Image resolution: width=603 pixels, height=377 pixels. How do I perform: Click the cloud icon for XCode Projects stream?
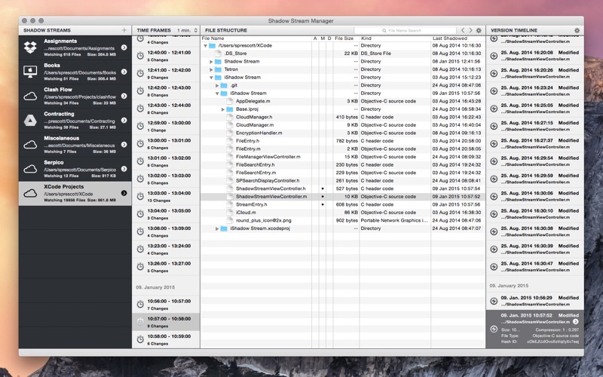click(x=30, y=193)
